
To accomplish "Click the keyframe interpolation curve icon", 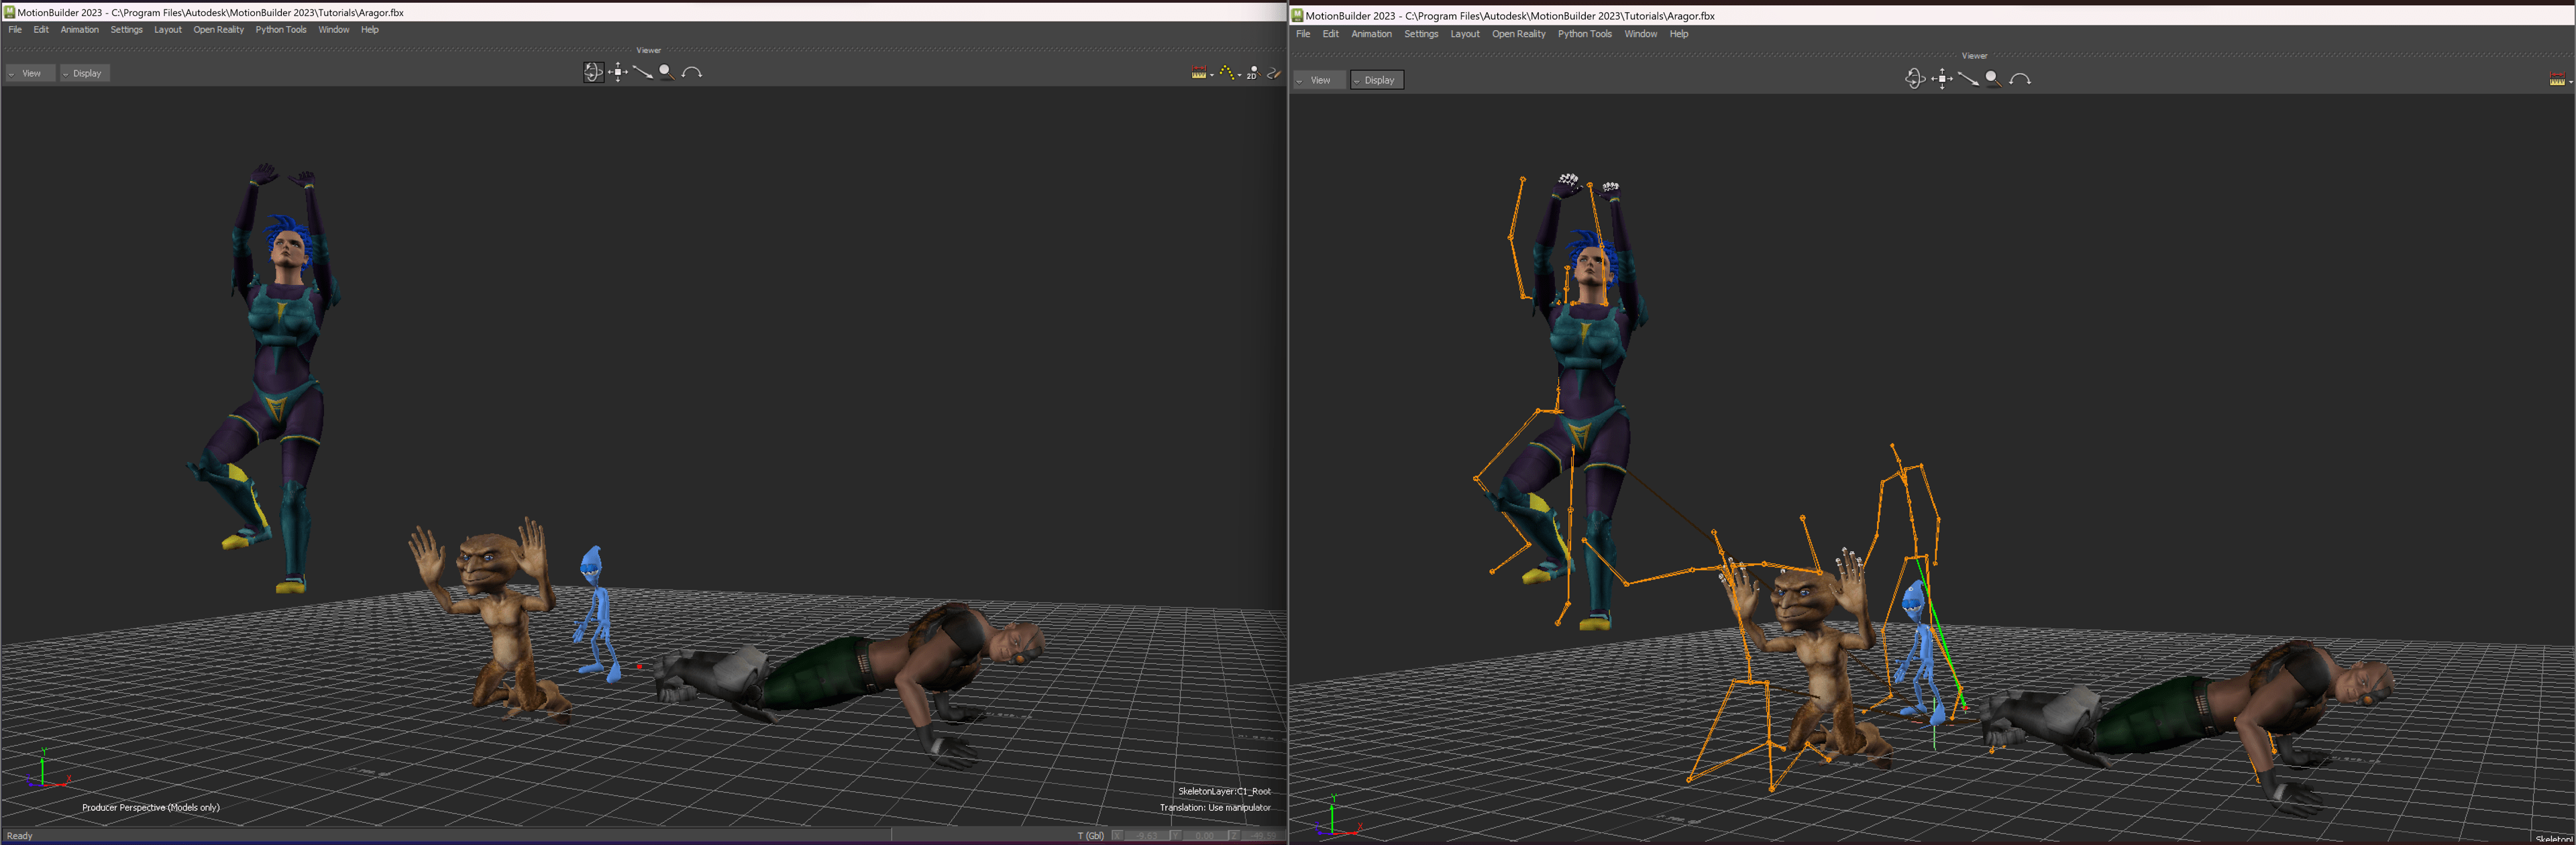I will click(1227, 72).
